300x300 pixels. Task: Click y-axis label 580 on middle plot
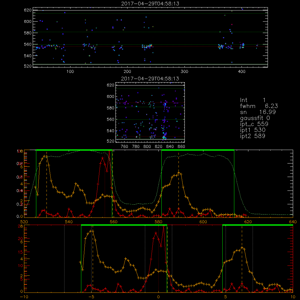pos(110,108)
